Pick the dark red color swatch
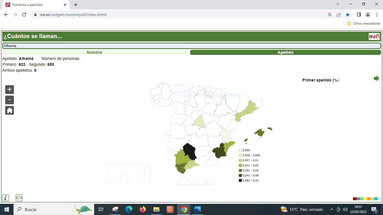Screen dimensions: 383x215 point(355,199)
